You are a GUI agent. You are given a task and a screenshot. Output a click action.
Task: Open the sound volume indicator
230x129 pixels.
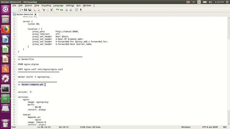(211, 2)
